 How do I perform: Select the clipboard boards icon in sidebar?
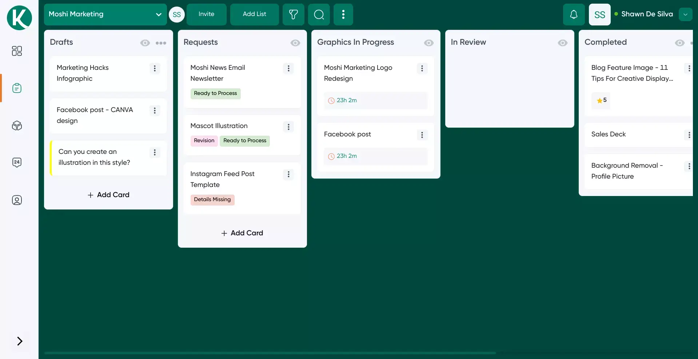click(x=17, y=88)
